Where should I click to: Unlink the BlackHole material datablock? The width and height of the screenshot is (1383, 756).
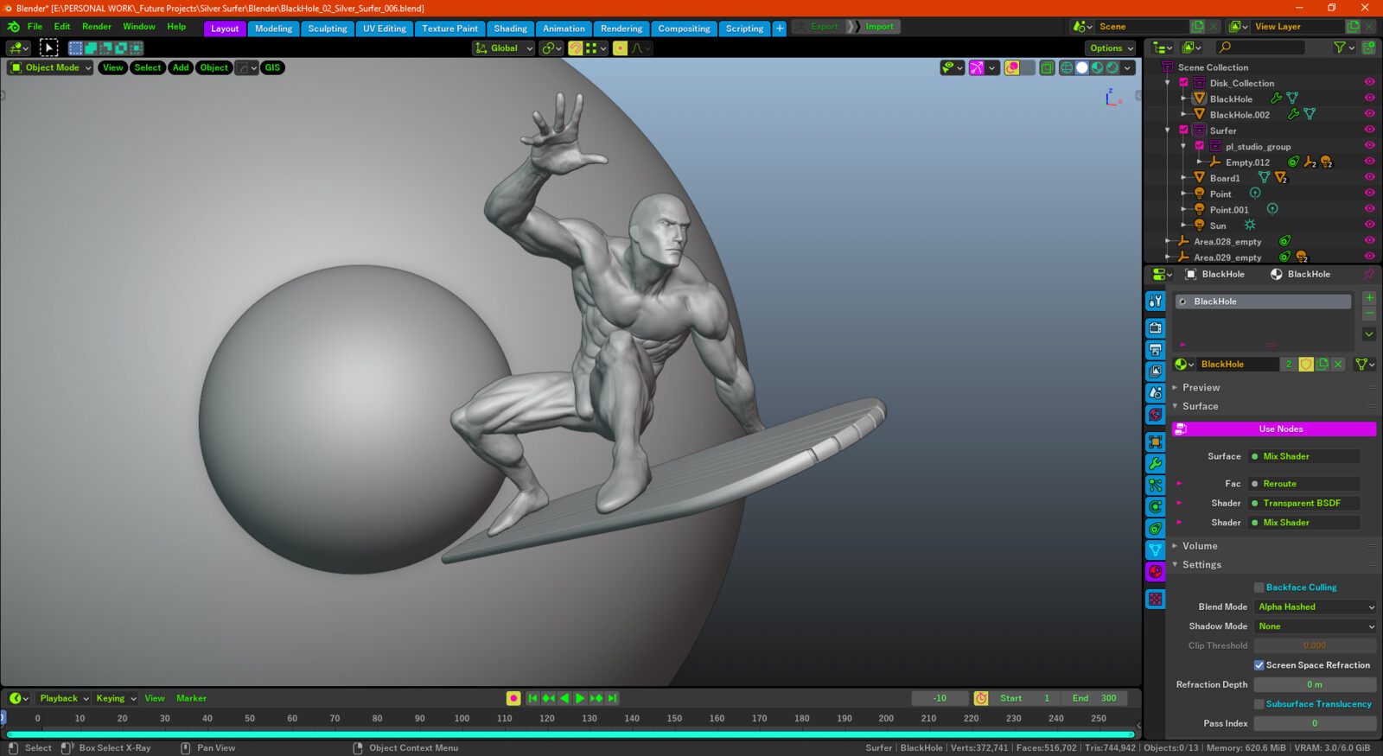(1338, 365)
